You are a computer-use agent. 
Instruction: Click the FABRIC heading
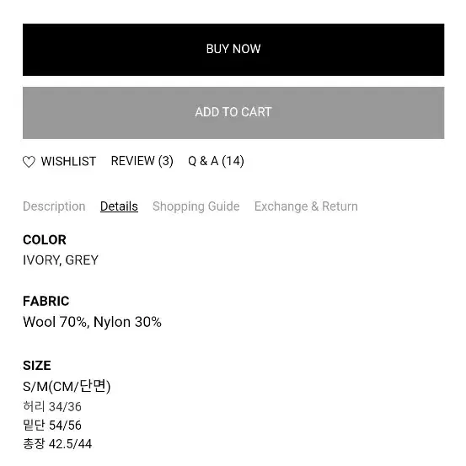pyautogui.click(x=46, y=302)
